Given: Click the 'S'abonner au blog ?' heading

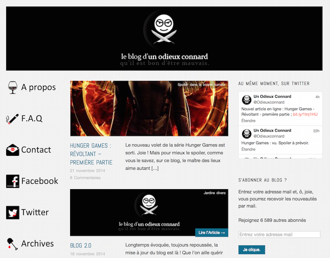Looking at the screenshot, I should tap(262, 180).
